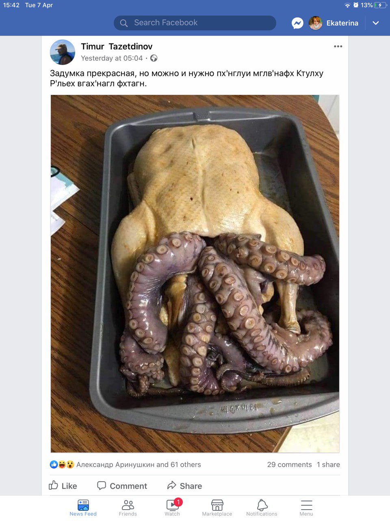Open the hamburger Menu icon
Image resolution: width=390 pixels, height=521 pixels.
point(306,508)
